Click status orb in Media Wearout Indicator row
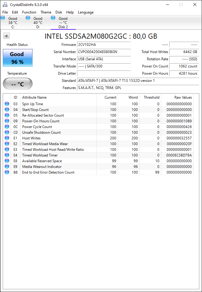This screenshot has height=292, width=202. pos(7,166)
